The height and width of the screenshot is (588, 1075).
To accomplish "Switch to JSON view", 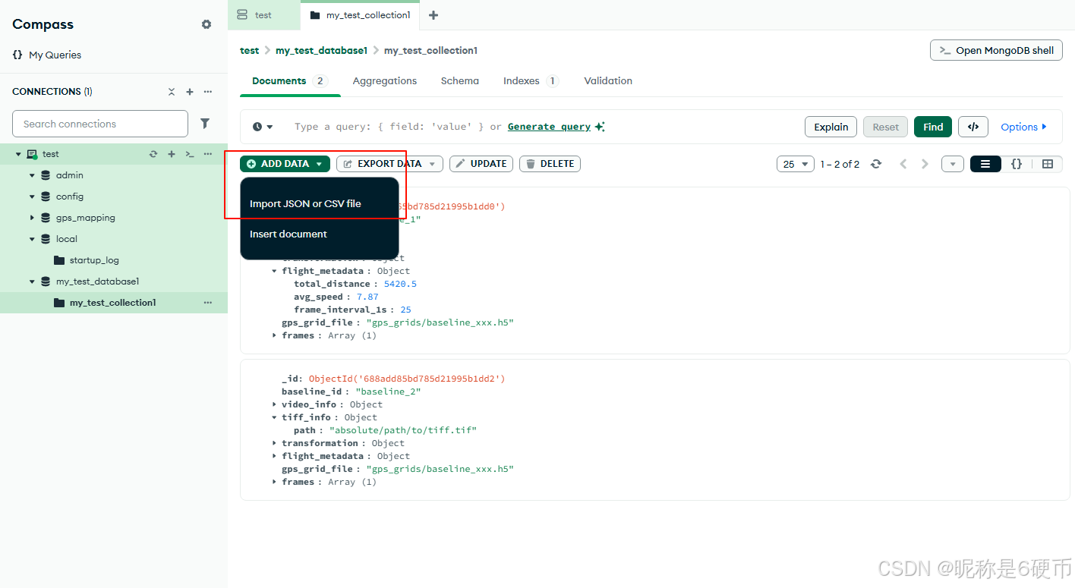I will click(x=1017, y=164).
